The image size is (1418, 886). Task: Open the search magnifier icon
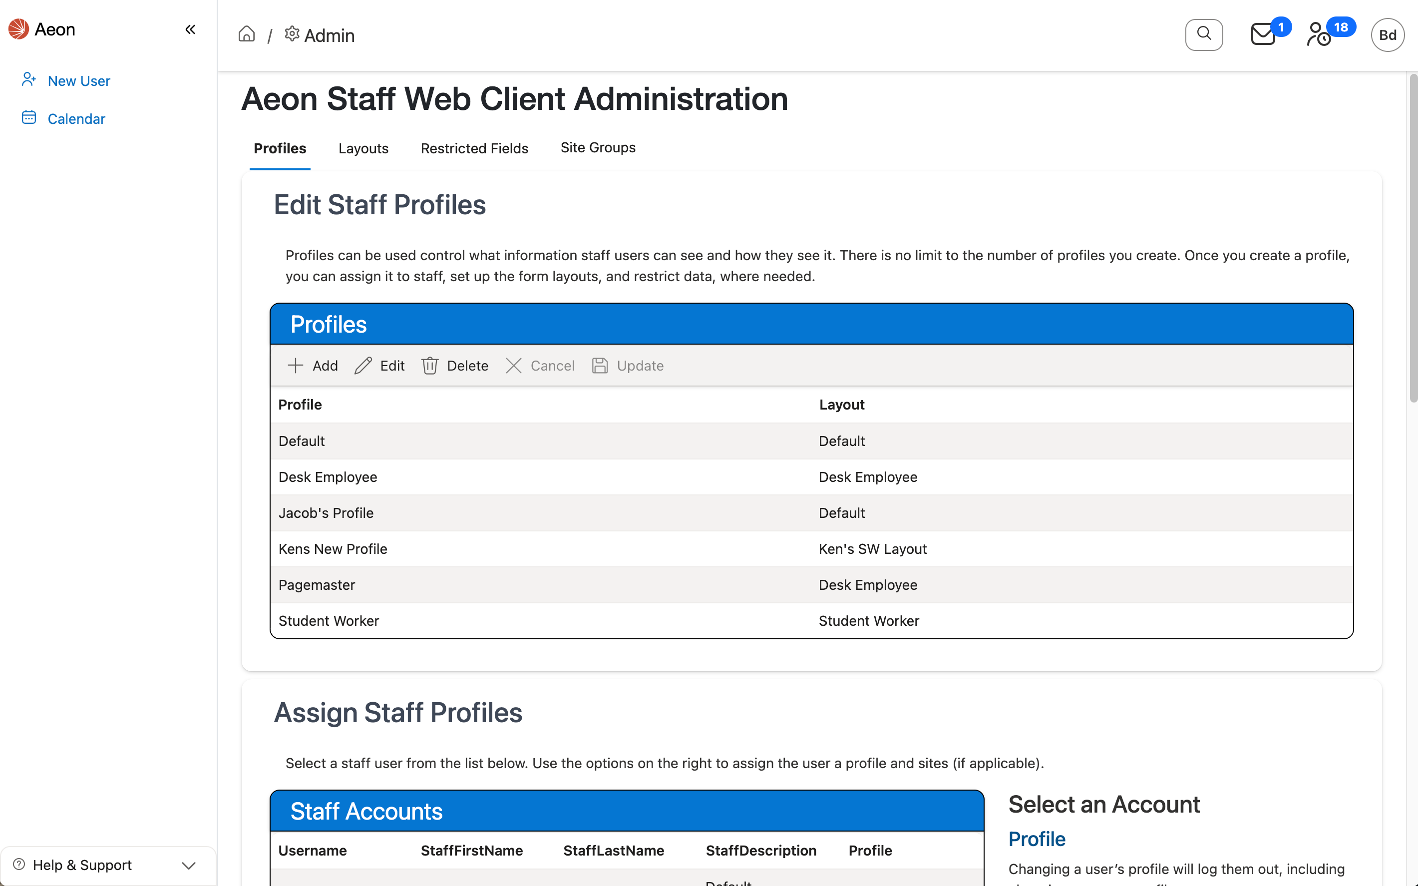(1204, 34)
